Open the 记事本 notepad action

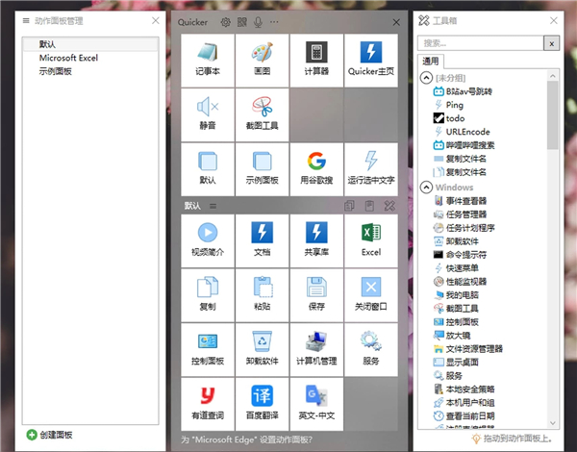tap(208, 60)
